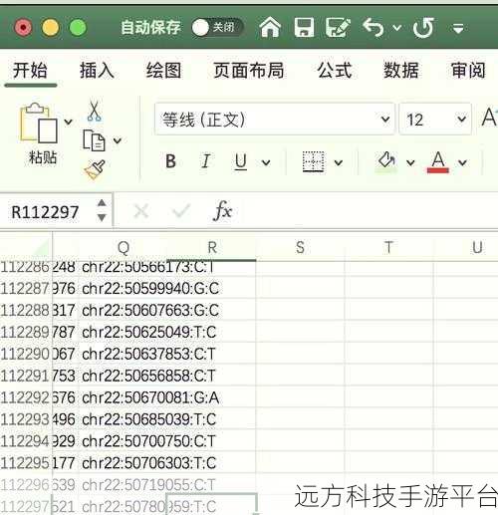Click the Redo circular arrow icon

tap(423, 27)
